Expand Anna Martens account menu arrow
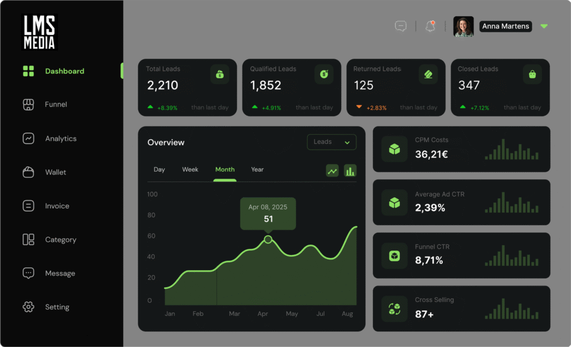 pyautogui.click(x=544, y=26)
